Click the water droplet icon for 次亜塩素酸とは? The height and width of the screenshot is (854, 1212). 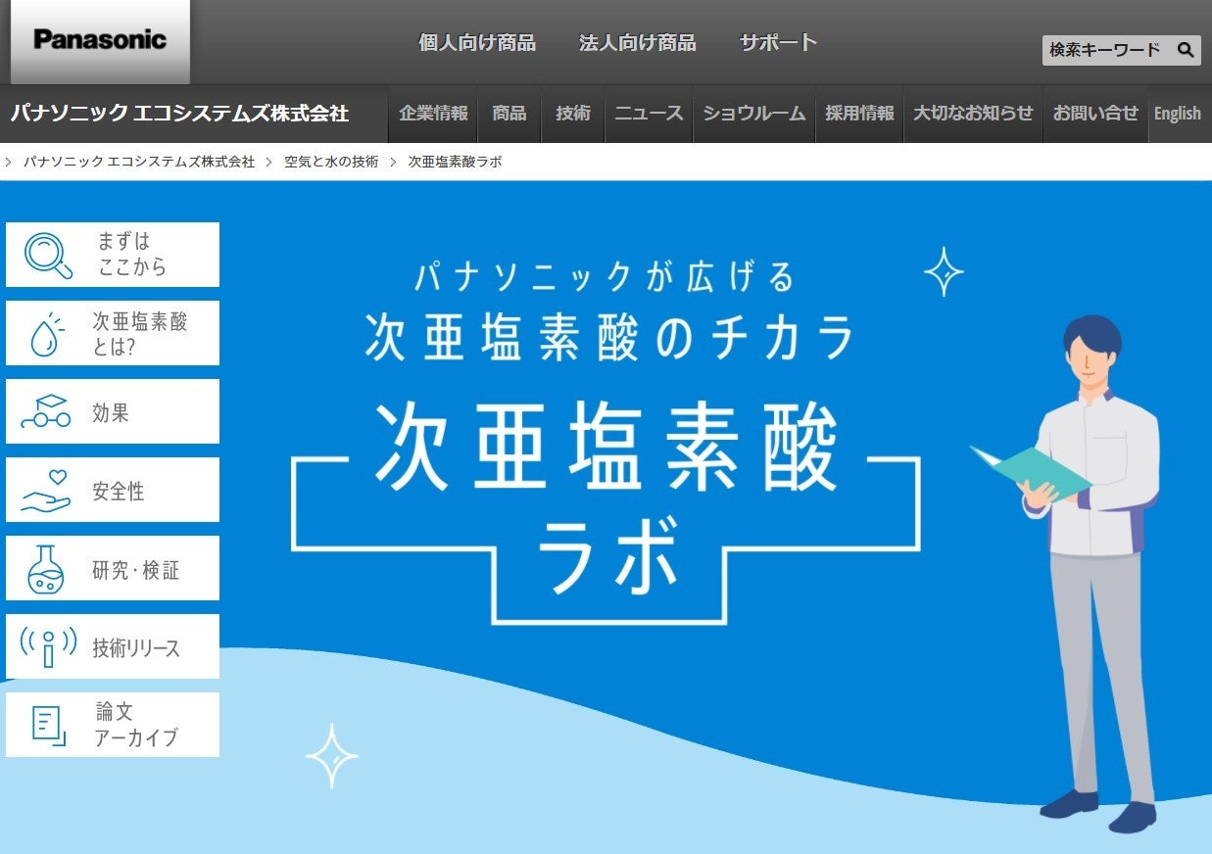47,333
